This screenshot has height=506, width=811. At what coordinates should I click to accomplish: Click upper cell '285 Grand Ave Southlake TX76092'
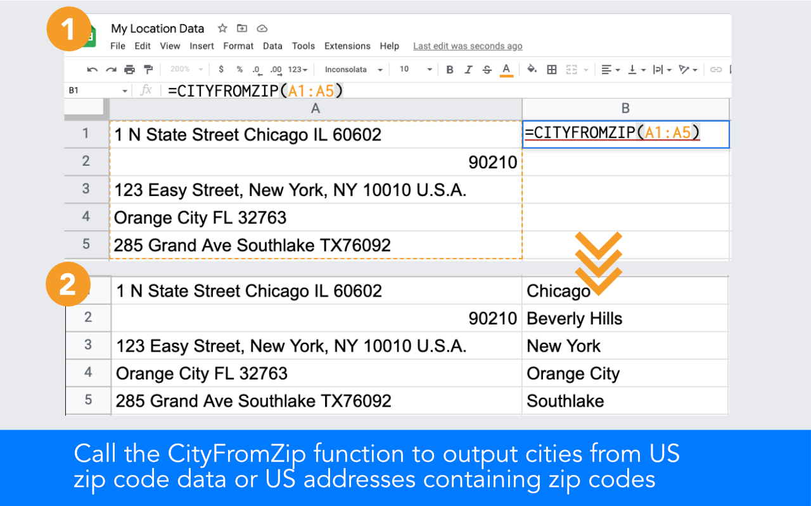tap(316, 245)
